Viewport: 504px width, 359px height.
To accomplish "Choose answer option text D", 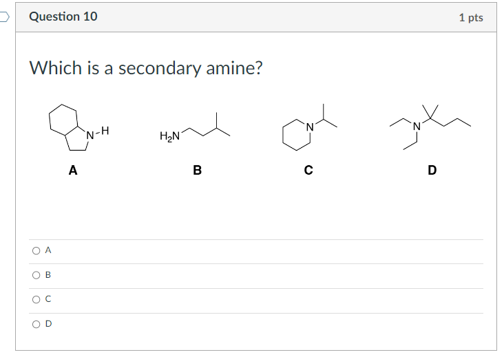I will 48,324.
